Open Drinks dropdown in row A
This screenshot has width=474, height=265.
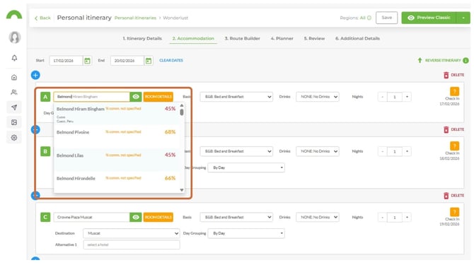318,97
